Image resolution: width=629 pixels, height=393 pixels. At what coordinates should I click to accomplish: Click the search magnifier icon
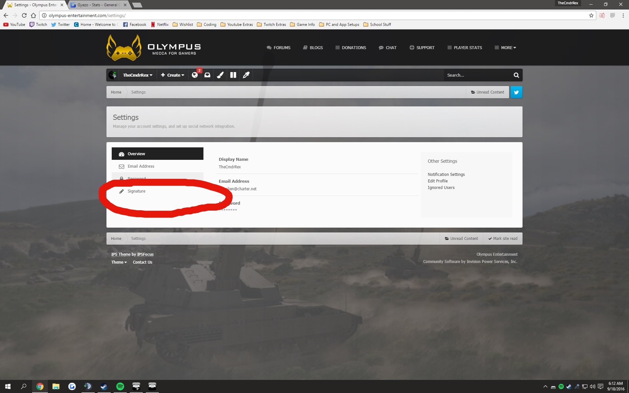(516, 75)
